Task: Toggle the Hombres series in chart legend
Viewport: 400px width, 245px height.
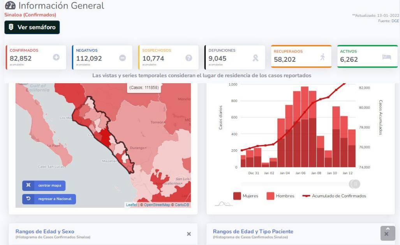Action: click(x=280, y=196)
